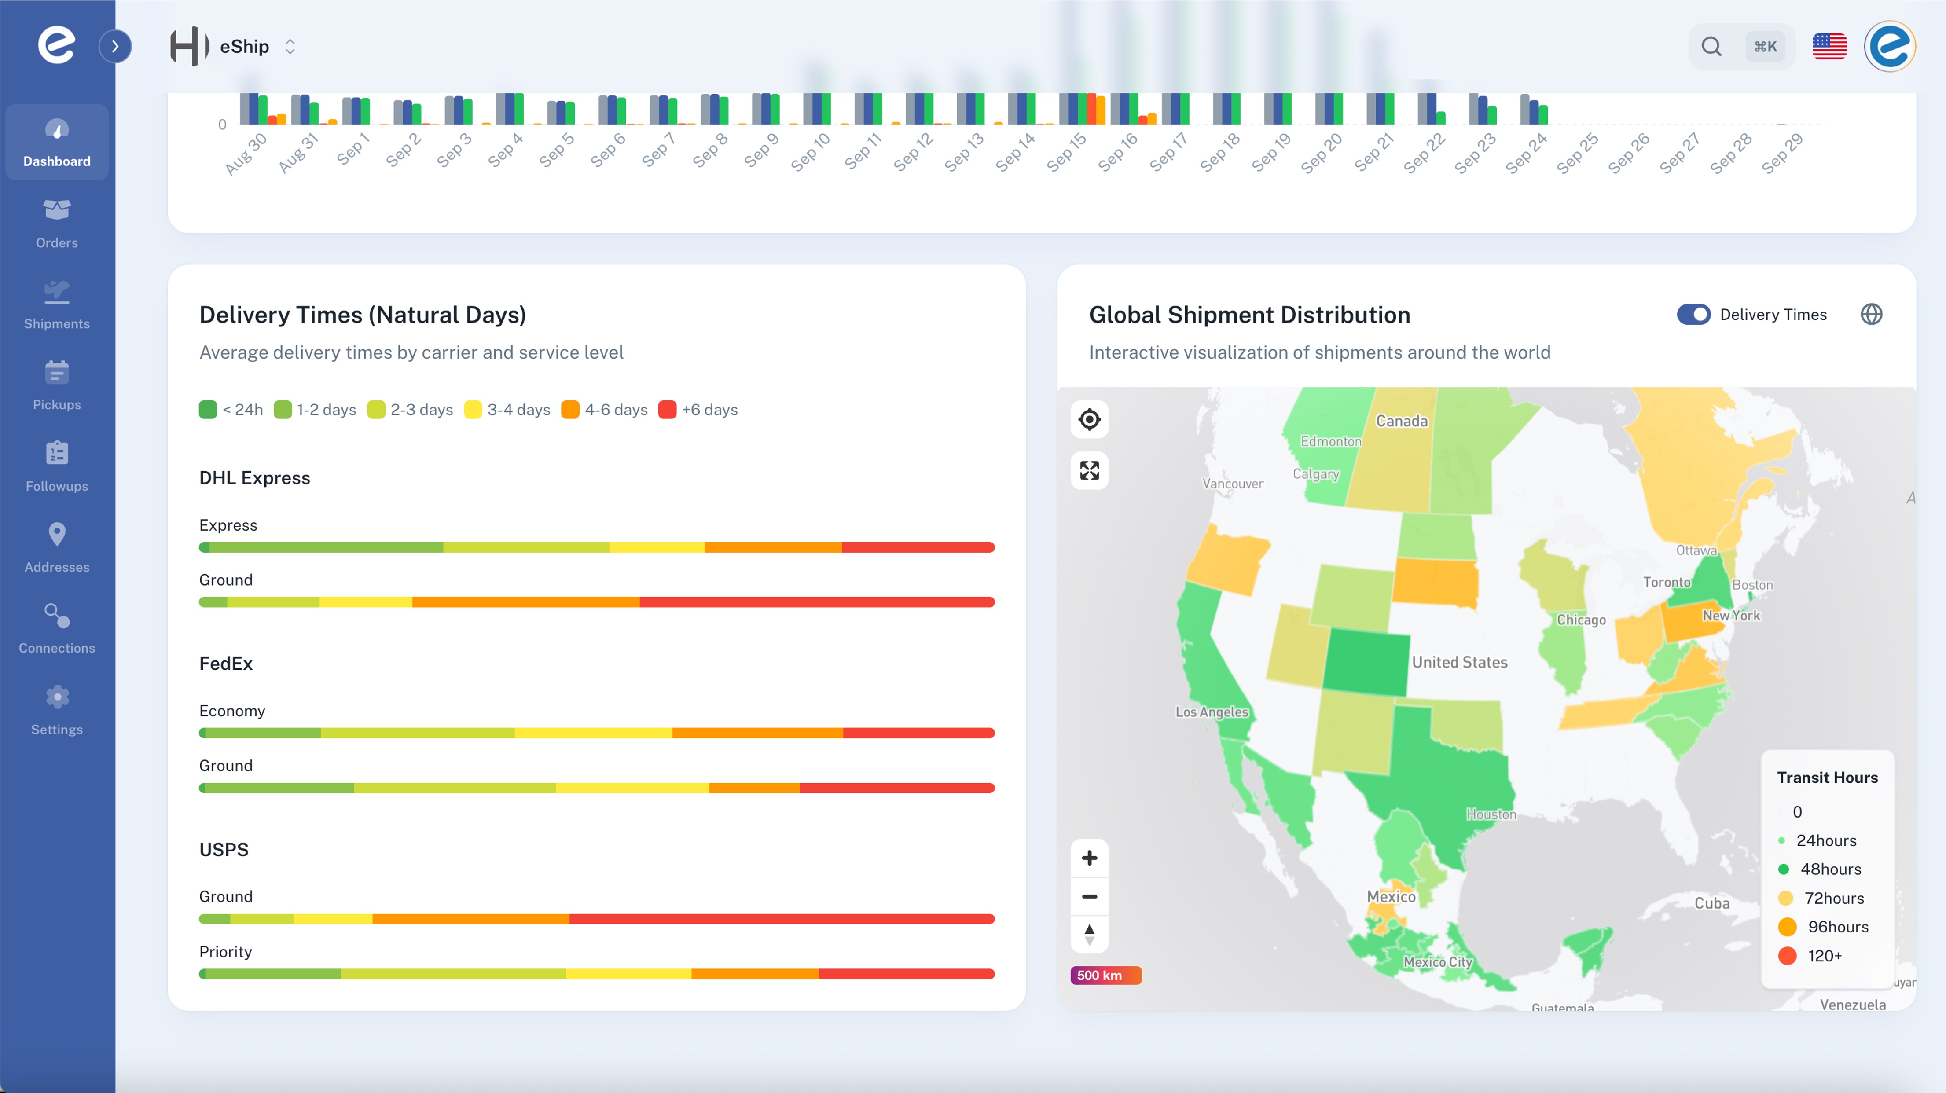Toggle the < 24h legend item
1946x1093 pixels.
point(231,409)
